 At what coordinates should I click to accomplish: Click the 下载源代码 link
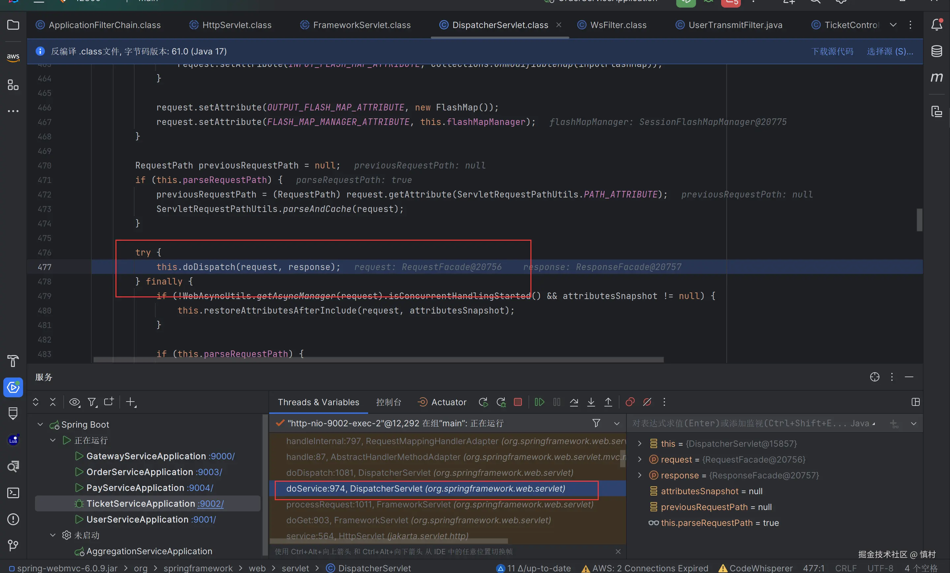[x=832, y=51]
